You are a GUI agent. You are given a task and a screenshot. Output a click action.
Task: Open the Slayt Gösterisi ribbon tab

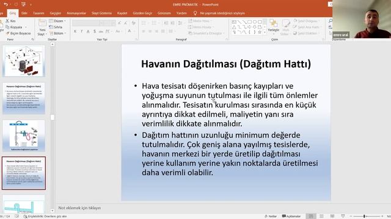[x=101, y=13]
